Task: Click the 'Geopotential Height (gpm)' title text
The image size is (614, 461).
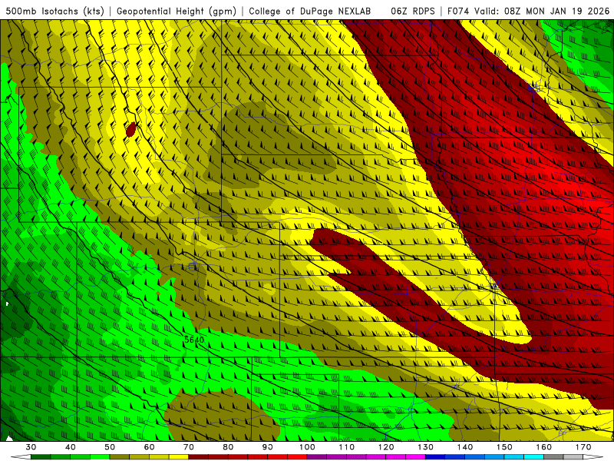Action: click(177, 11)
